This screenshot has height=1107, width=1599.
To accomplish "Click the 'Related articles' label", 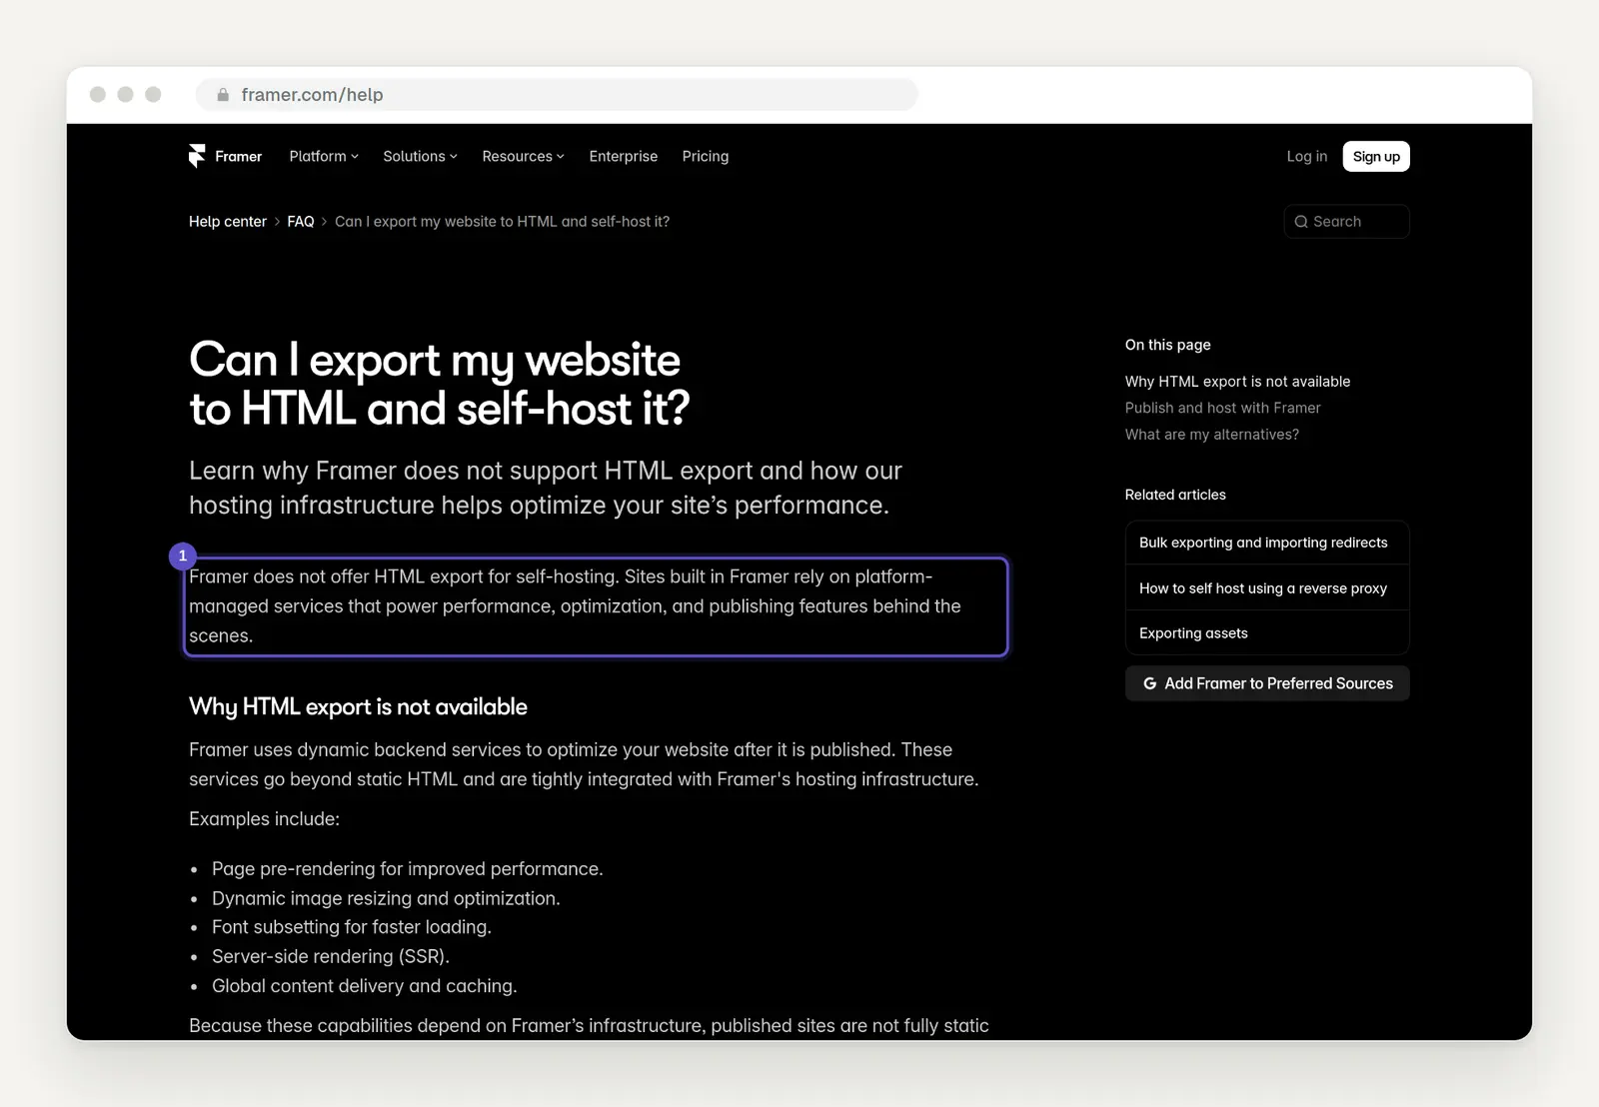I will [1175, 495].
